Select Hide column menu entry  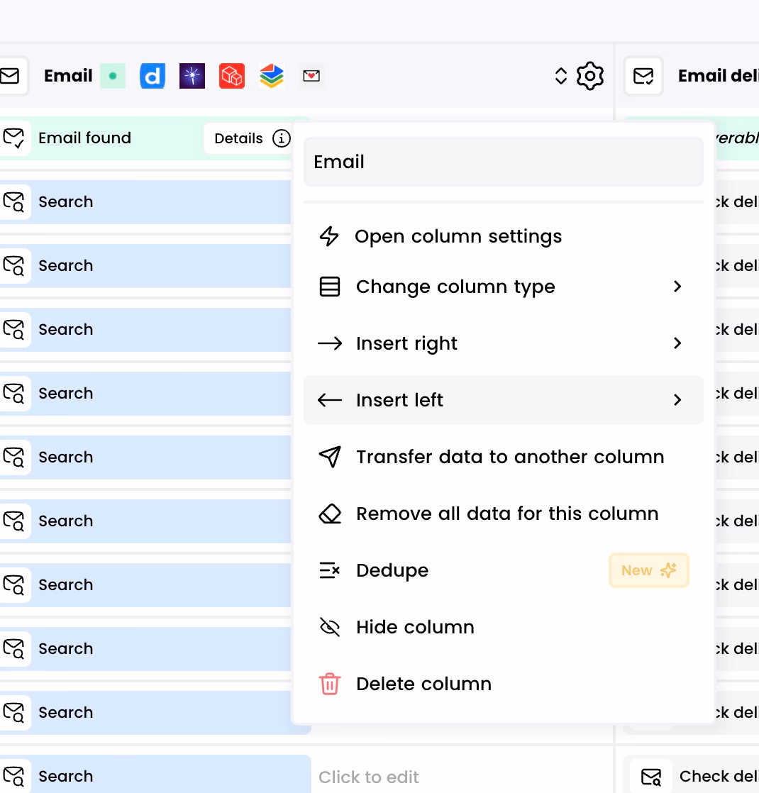[503, 627]
